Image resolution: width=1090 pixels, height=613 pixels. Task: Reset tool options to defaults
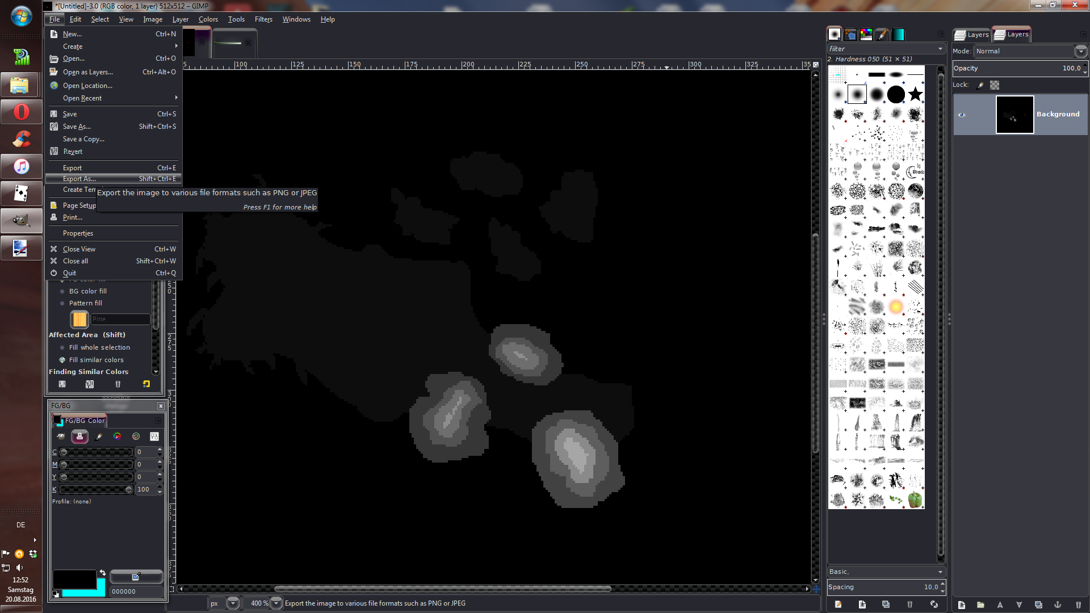(146, 384)
